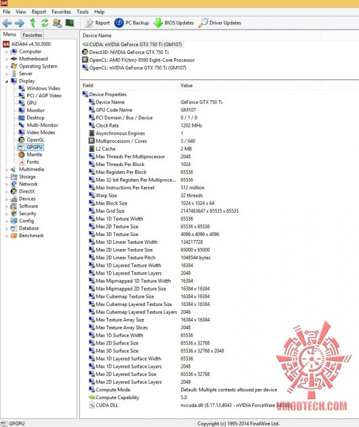This screenshot has height=427, width=359.
Task: Refresh the current page
Action: pos(44,23)
